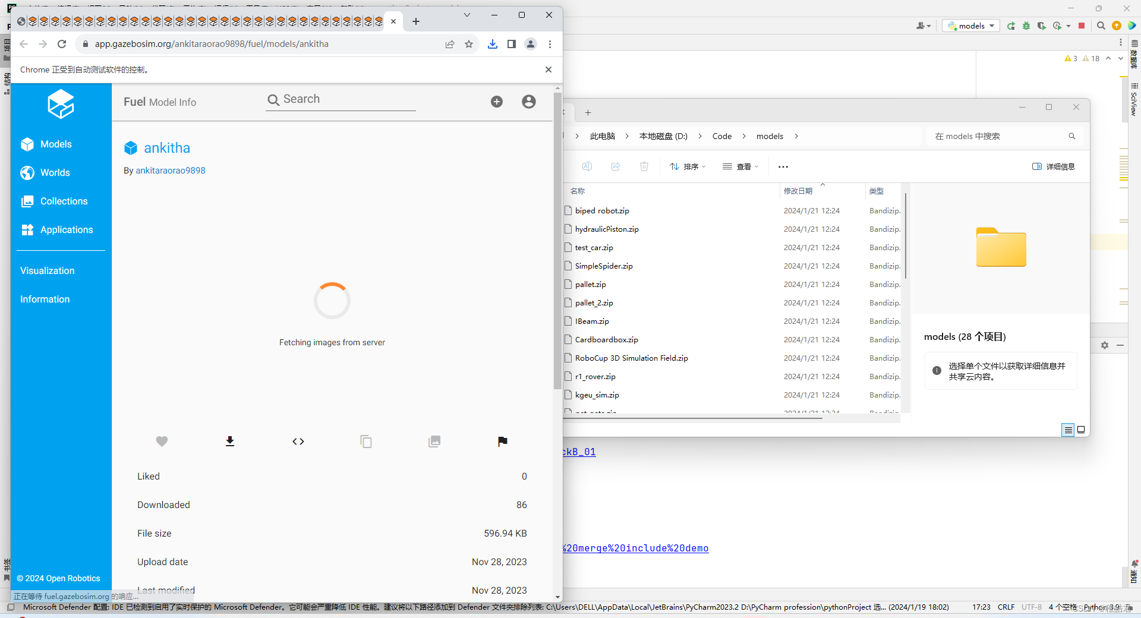Go to previous highlighted error arrow
The width and height of the screenshot is (1141, 618).
click(1108, 58)
